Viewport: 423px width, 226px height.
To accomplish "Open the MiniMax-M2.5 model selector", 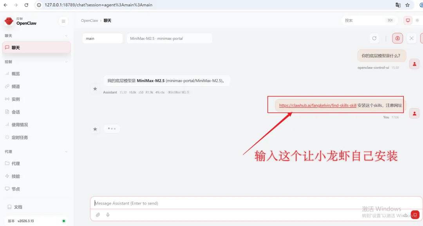I will point(170,38).
